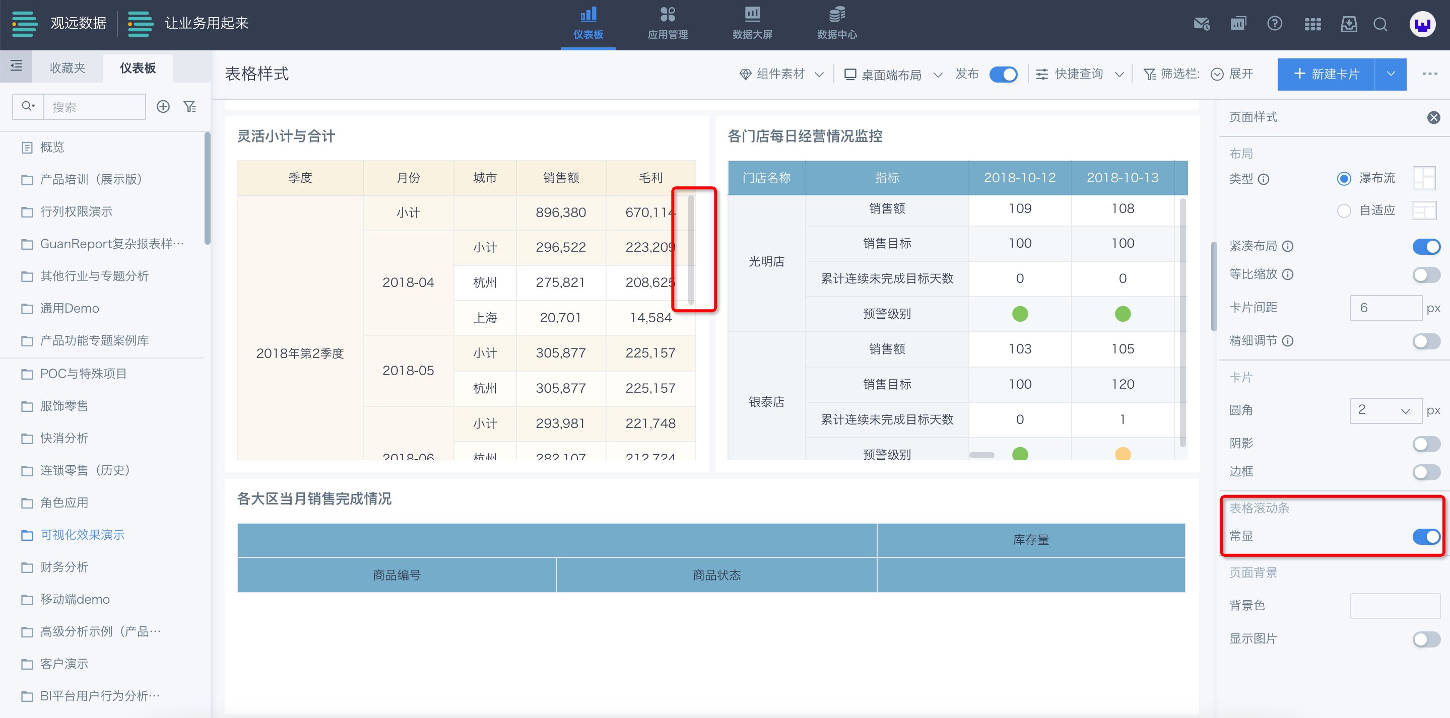Screen dimensions: 1450x718
Task: Click the add folder plus icon
Action: (163, 106)
